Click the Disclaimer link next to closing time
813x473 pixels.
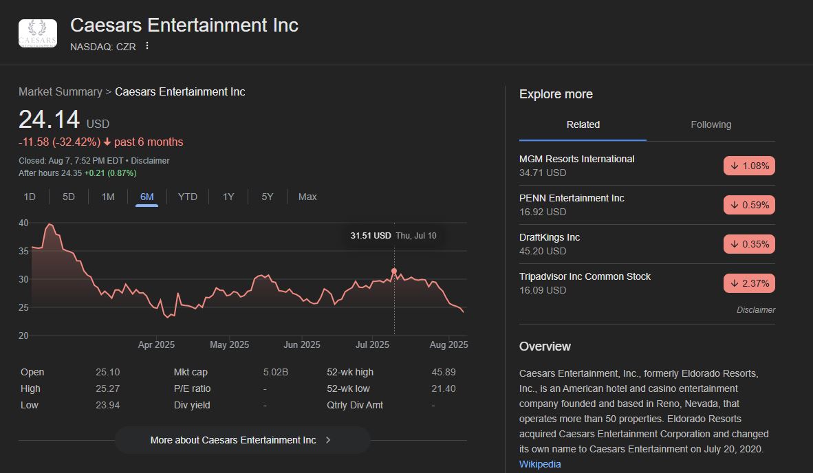(x=150, y=161)
